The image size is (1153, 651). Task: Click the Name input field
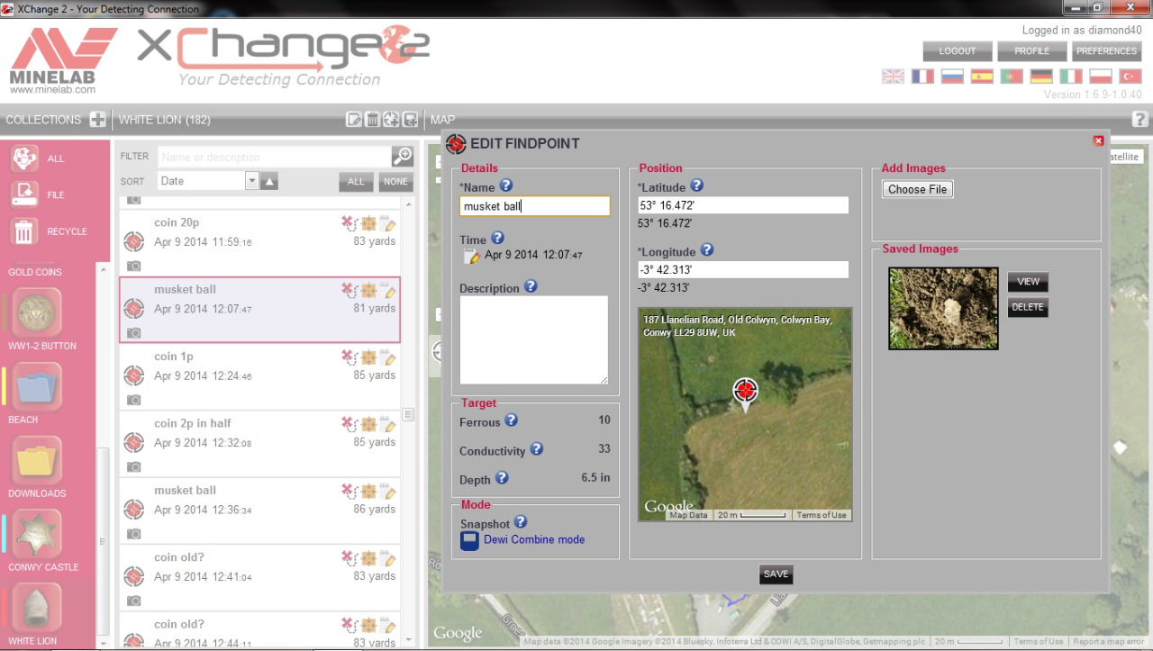(x=534, y=206)
